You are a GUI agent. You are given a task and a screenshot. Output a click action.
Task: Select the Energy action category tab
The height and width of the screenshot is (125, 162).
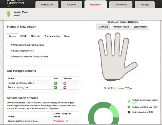pyautogui.click(x=12, y=36)
